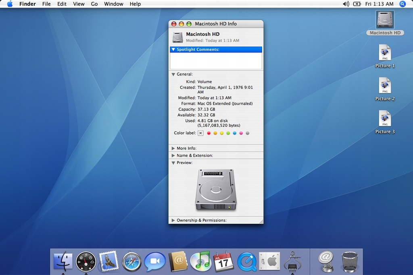The height and width of the screenshot is (275, 413).
Task: Open the Finder menu
Action: [27, 4]
